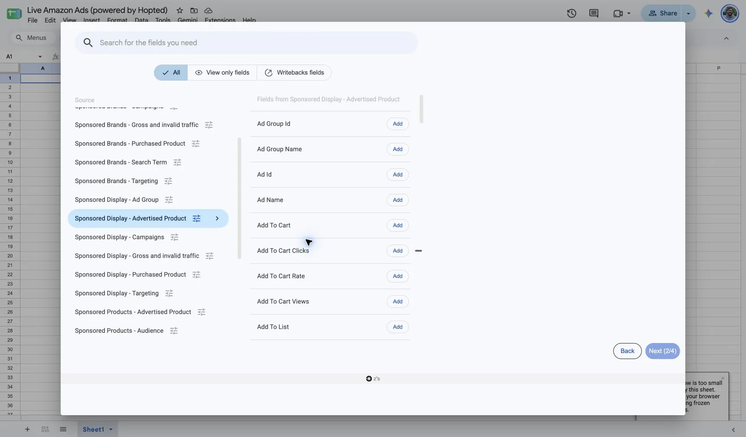The image size is (746, 437).
Task: Open filter settings for Sponsored Brands - Gross and invalid traffic
Action: [x=209, y=125]
